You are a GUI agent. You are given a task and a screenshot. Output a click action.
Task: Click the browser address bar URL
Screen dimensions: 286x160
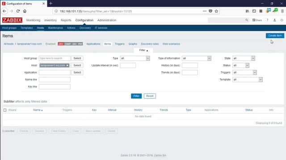[96, 11]
